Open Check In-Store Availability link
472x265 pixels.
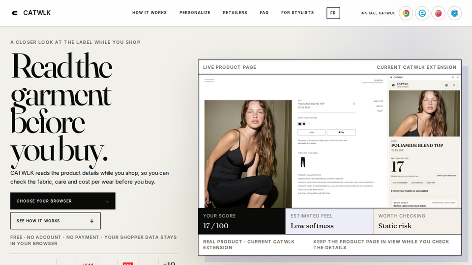[x=311, y=189]
